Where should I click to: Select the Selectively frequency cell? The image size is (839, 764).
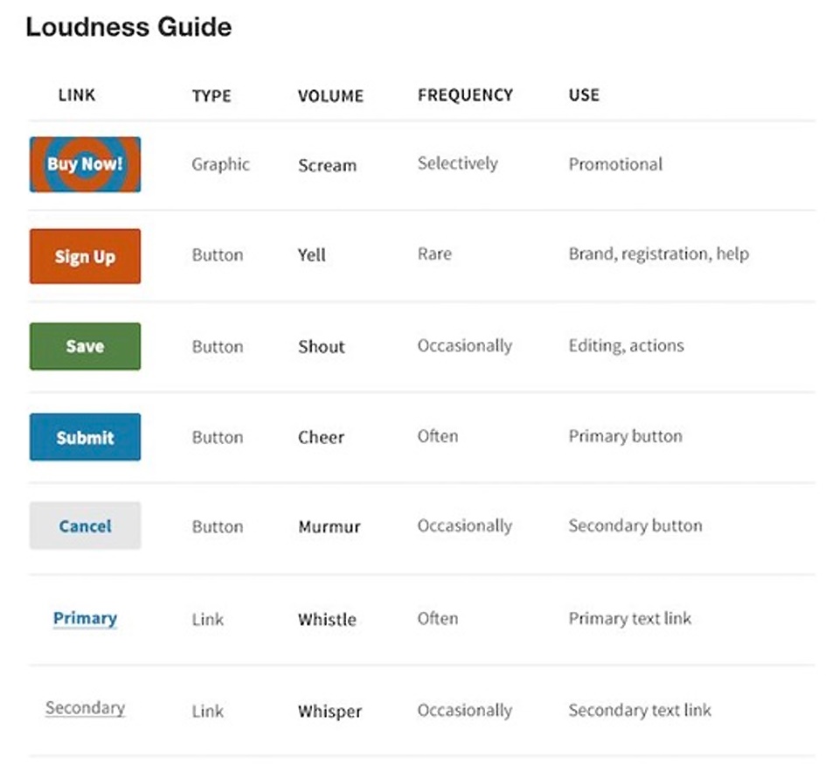pyautogui.click(x=457, y=163)
